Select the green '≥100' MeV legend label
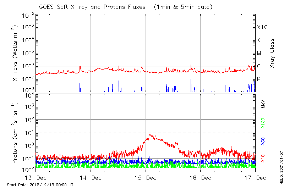The height and width of the screenshot is (188, 284). coord(263,123)
